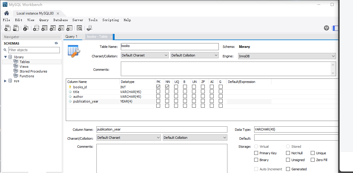353x173 pixels.
Task: Open the object inspector info icon
Action: point(26,28)
